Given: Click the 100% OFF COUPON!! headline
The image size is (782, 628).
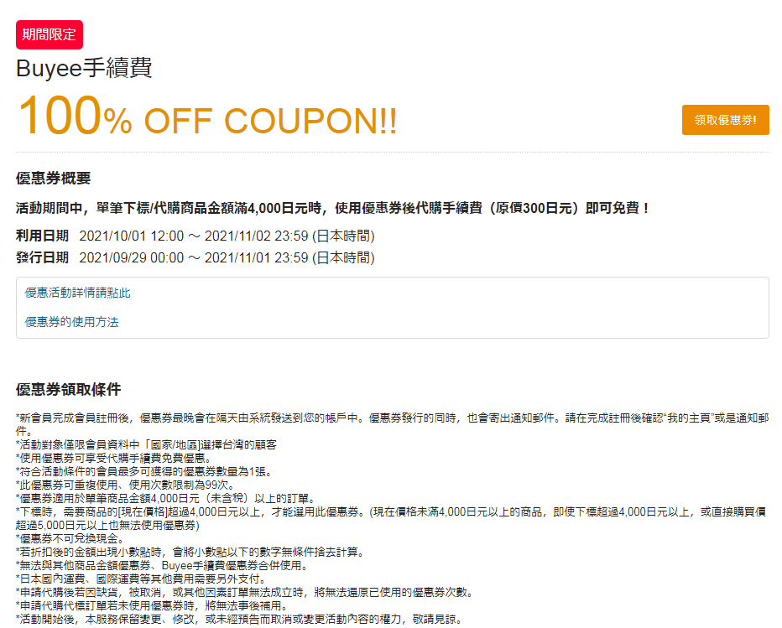Looking at the screenshot, I should coord(207,117).
